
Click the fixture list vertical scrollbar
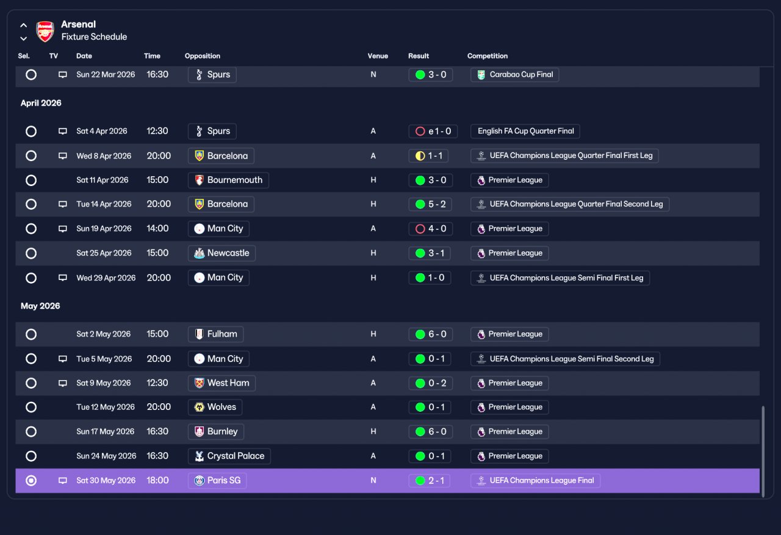tap(763, 451)
